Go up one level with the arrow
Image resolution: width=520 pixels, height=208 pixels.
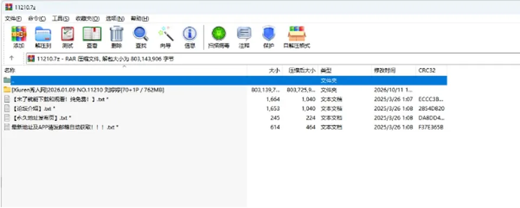11,58
